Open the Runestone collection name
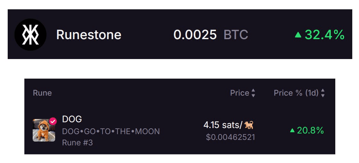Screen dimensions: 359x163 89,35
